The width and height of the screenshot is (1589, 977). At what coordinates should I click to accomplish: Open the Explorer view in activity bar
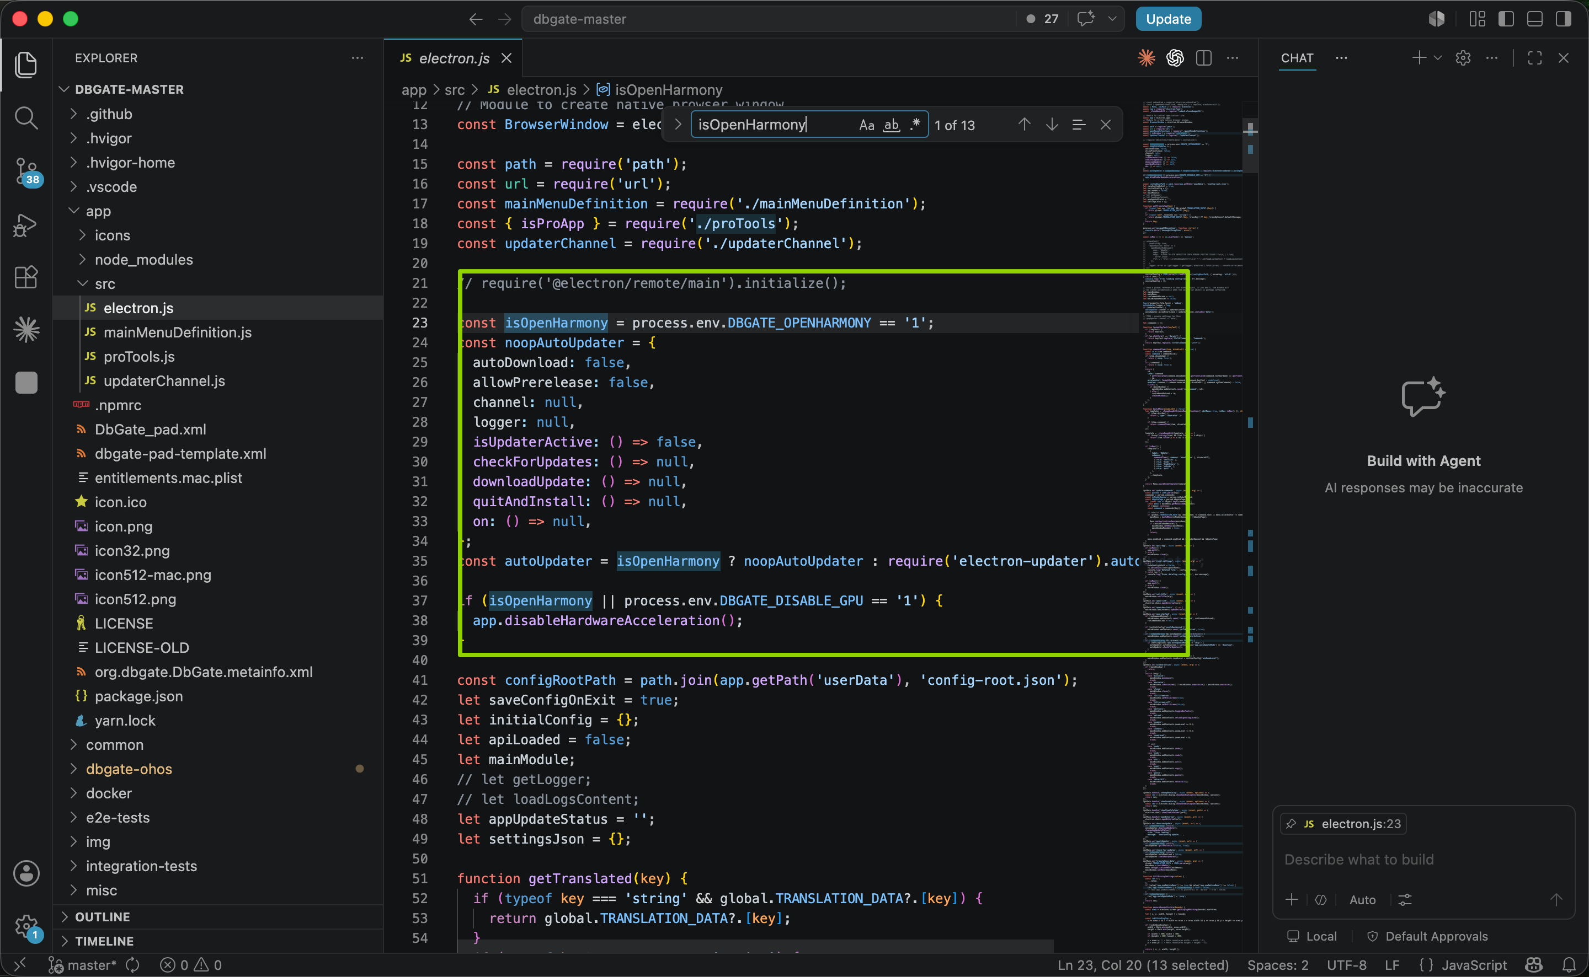point(26,65)
